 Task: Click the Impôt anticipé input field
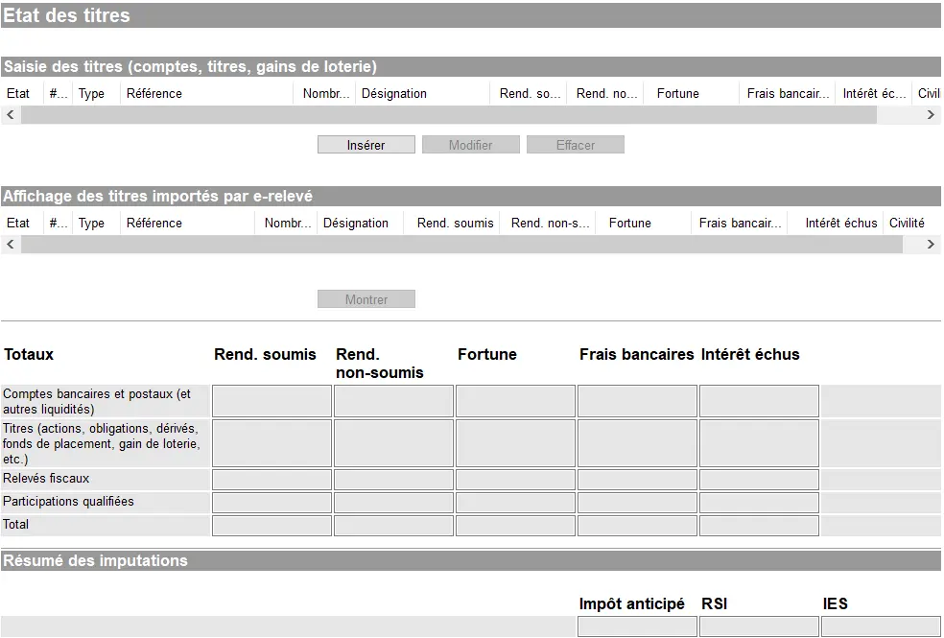click(636, 626)
